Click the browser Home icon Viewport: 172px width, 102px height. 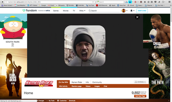145,2
